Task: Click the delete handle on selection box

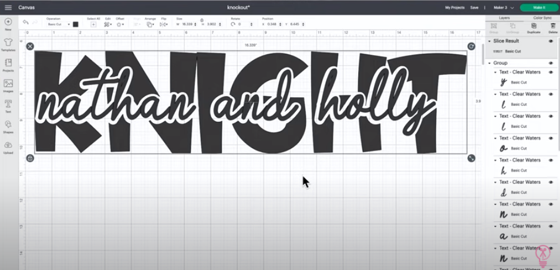Action: (30, 46)
